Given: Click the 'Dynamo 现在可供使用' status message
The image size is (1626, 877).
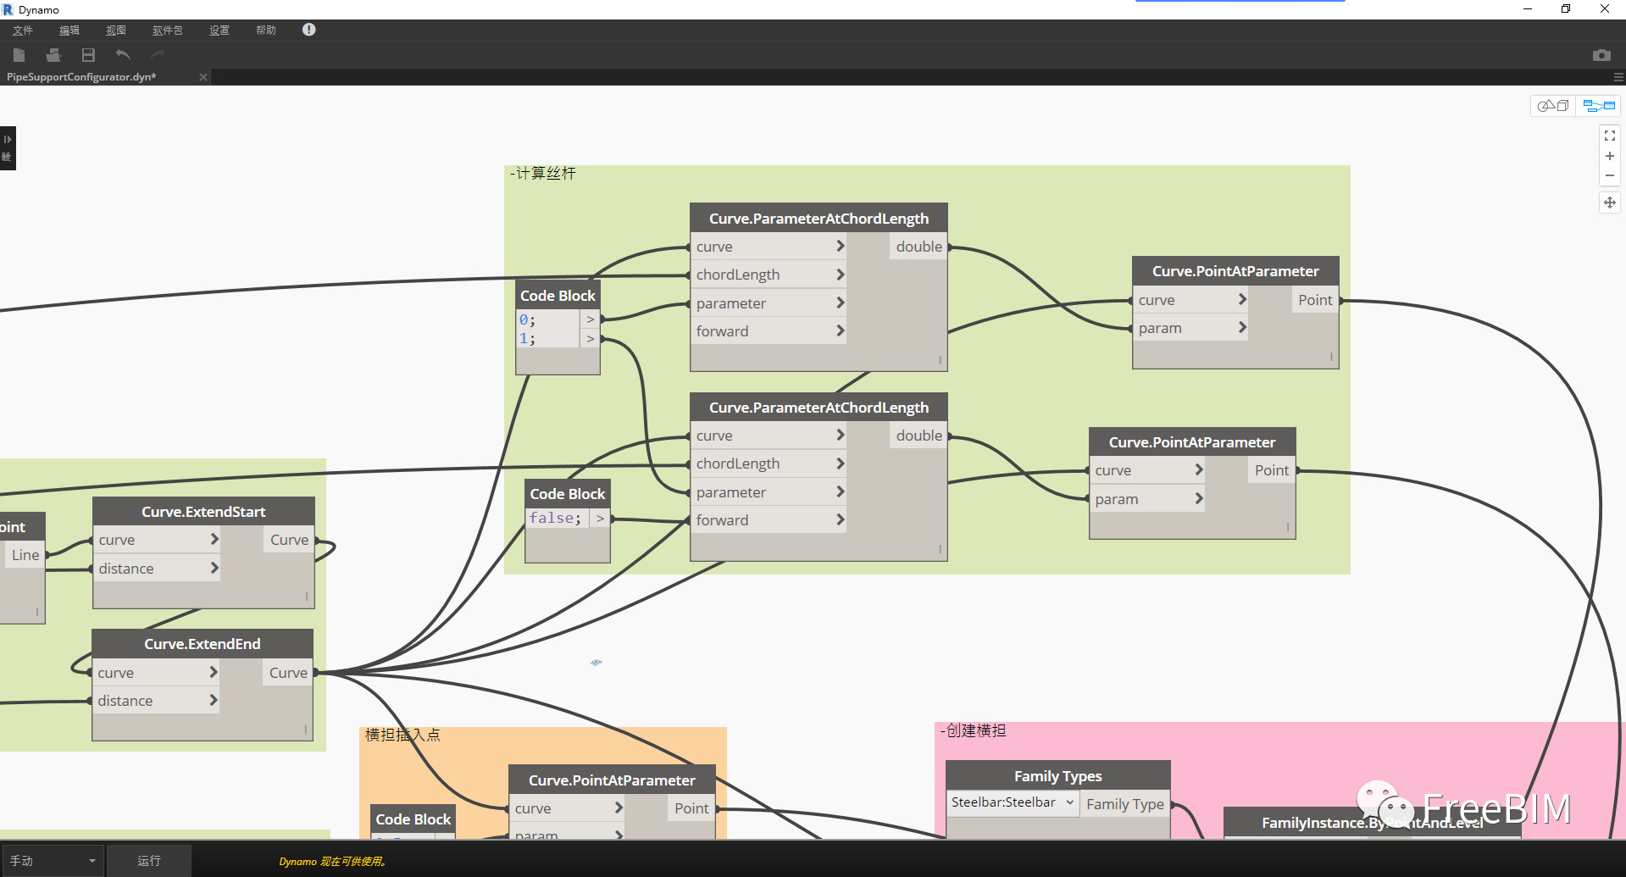Looking at the screenshot, I should (333, 862).
